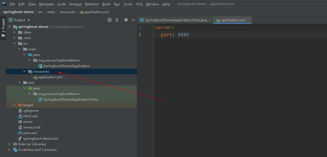
Task: Collapse the test folder chevron
Action: pos(19,83)
